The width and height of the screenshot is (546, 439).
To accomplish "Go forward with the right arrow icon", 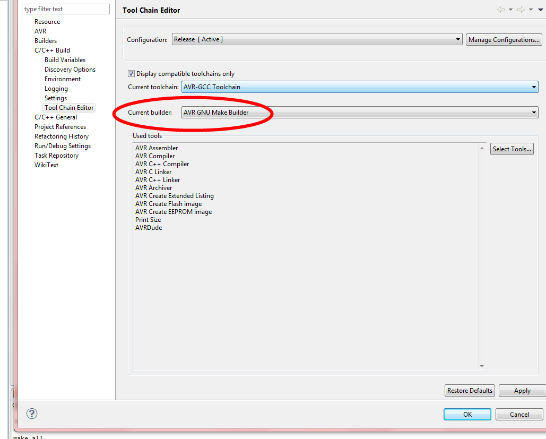I will click(521, 10).
